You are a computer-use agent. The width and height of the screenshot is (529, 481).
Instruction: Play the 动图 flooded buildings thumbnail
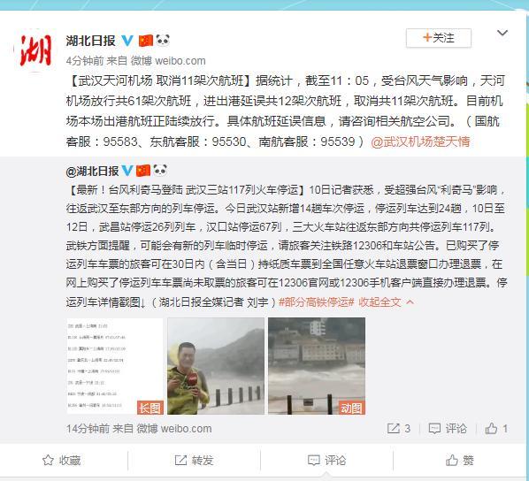[x=317, y=366]
